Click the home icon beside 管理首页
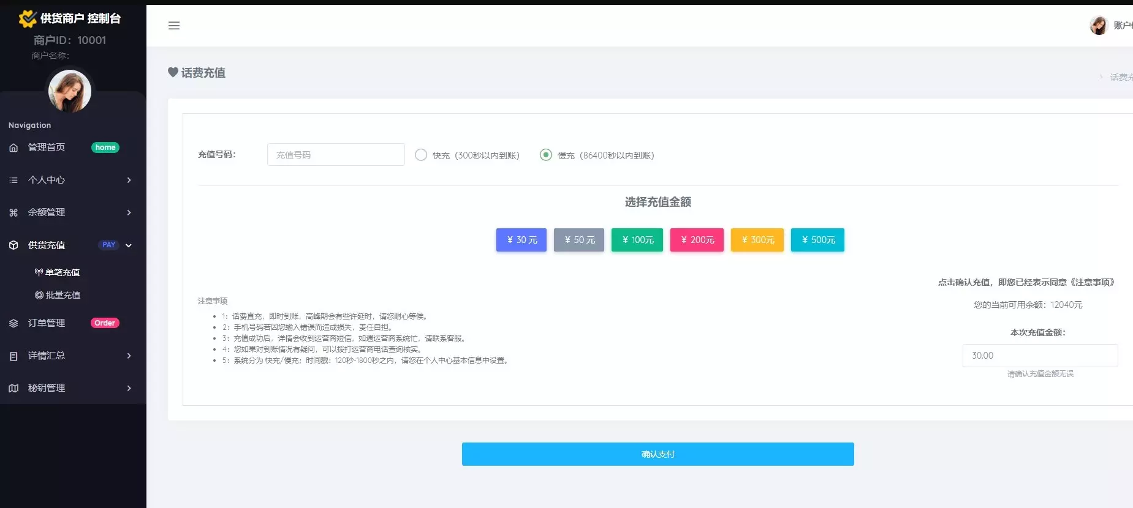 (x=13, y=148)
